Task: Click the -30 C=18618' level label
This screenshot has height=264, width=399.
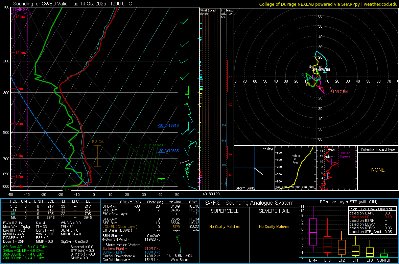Action: click(x=168, y=125)
